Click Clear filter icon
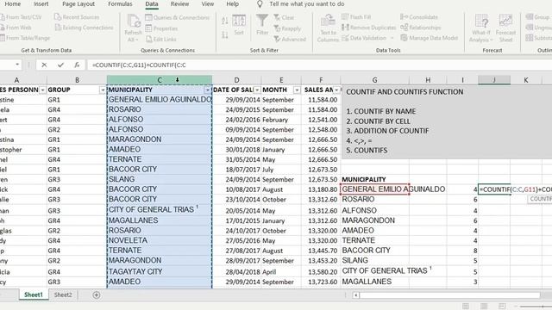Screen dimensions: 552x310 277,17
